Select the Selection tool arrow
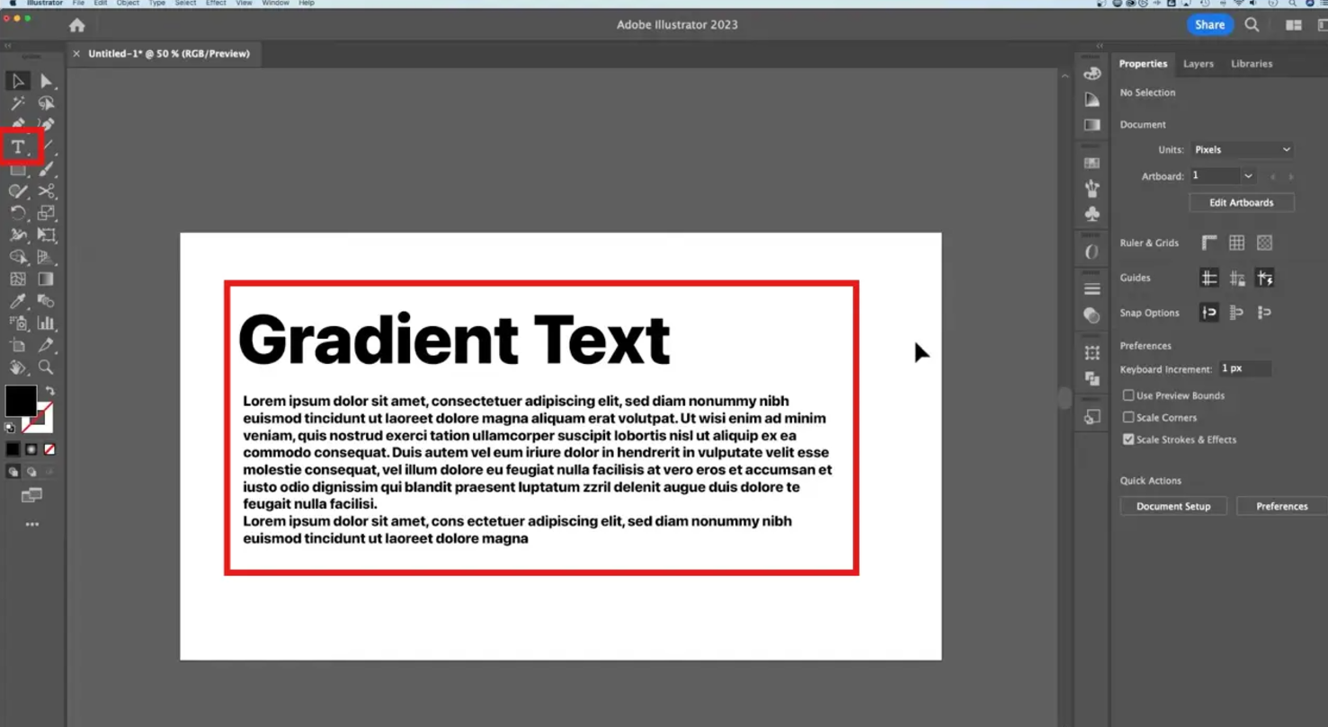The width and height of the screenshot is (1328, 727). coord(16,81)
